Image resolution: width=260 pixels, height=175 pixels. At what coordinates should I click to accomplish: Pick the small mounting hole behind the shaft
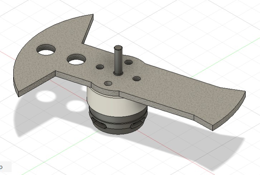[129, 62]
